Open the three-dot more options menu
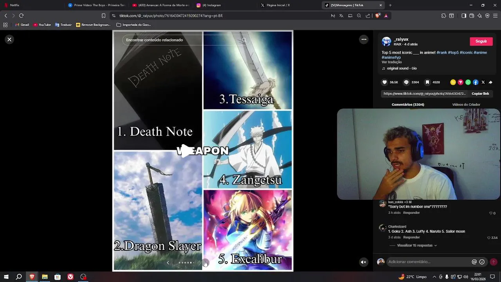The image size is (501, 282). 364,39
